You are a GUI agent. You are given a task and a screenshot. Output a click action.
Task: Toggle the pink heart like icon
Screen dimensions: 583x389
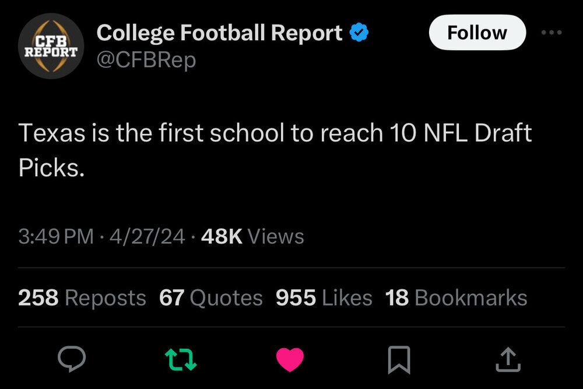pos(290,359)
